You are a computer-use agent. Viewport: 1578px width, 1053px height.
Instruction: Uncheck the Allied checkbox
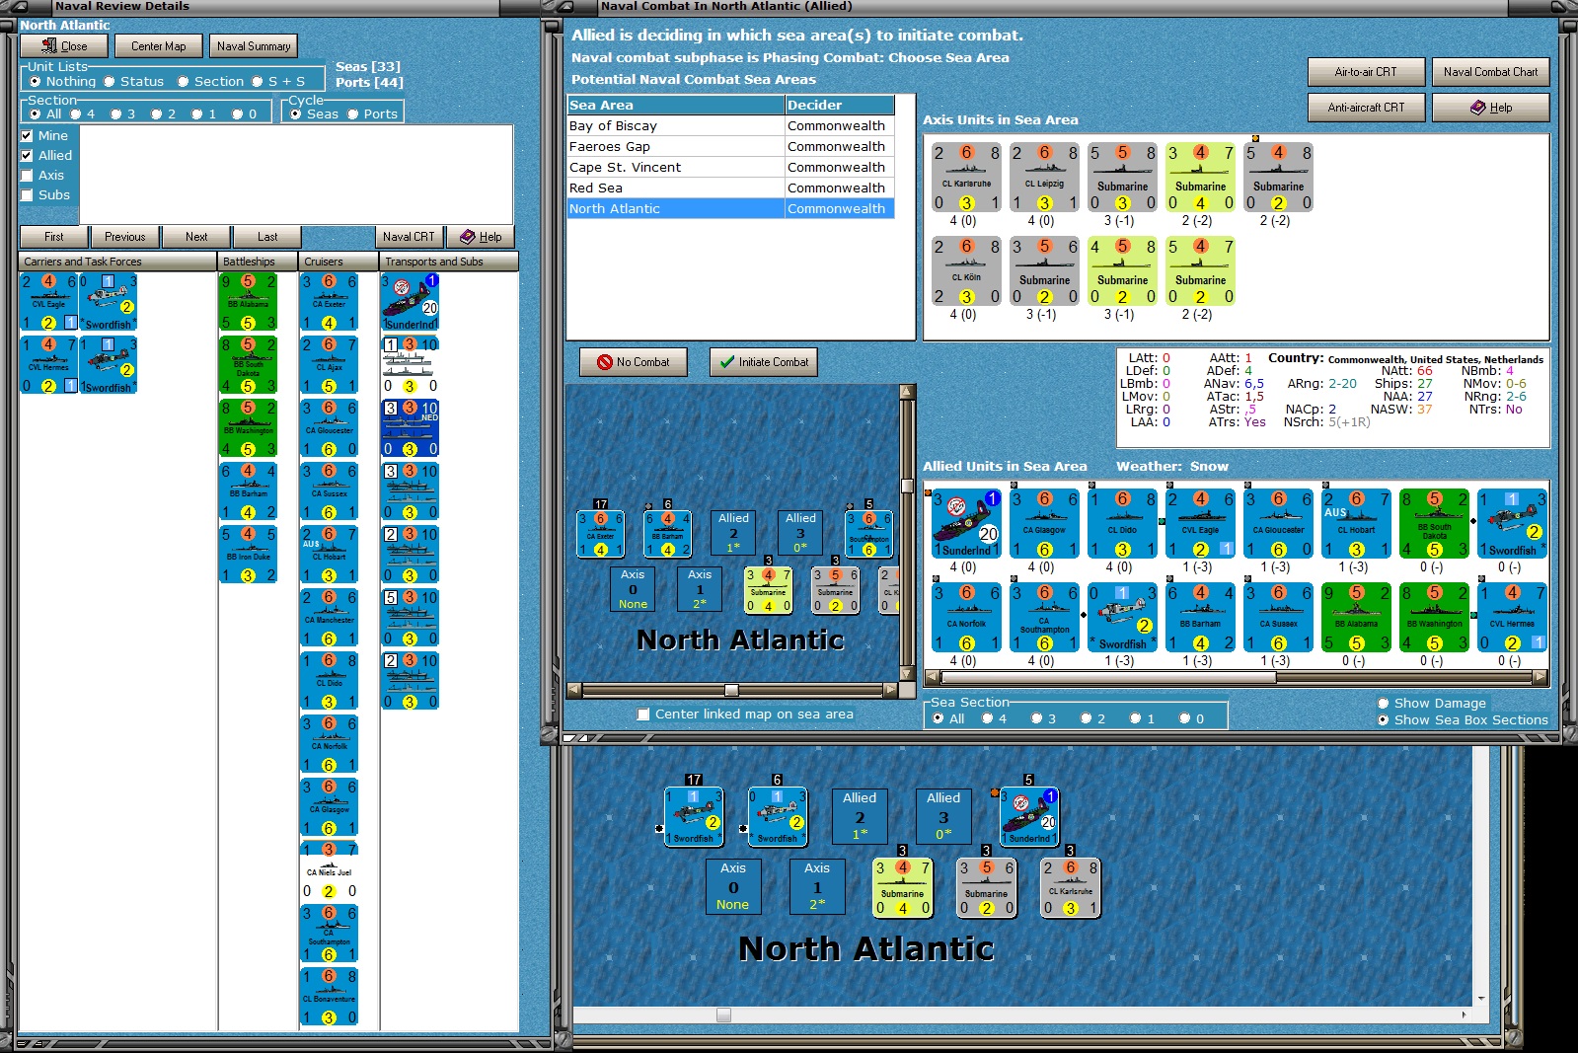(x=28, y=156)
